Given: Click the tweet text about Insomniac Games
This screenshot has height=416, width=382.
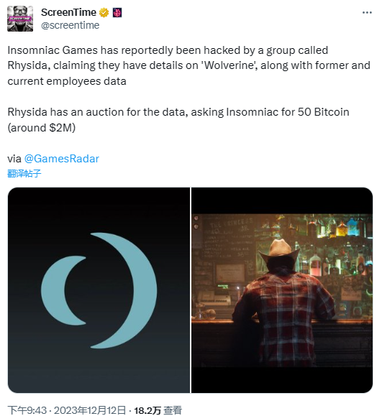Looking at the screenshot, I should tap(189, 65).
